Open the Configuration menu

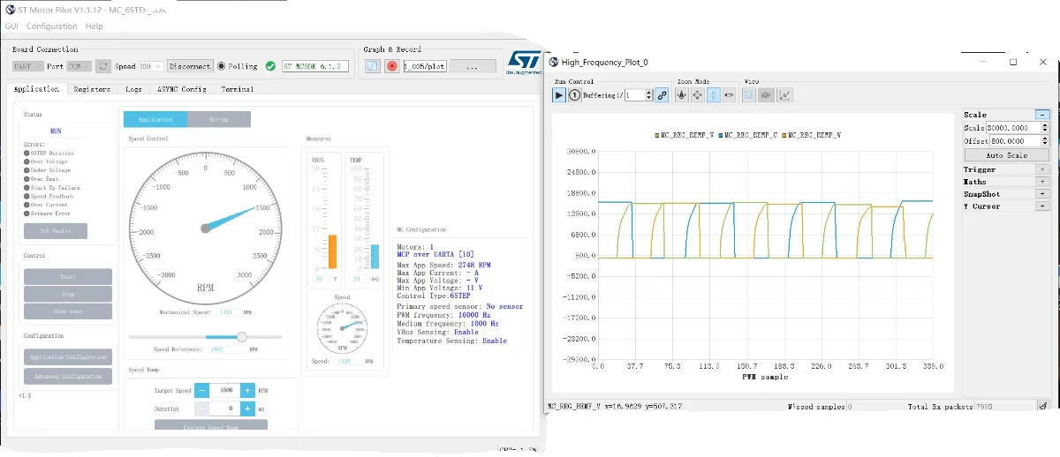click(51, 26)
